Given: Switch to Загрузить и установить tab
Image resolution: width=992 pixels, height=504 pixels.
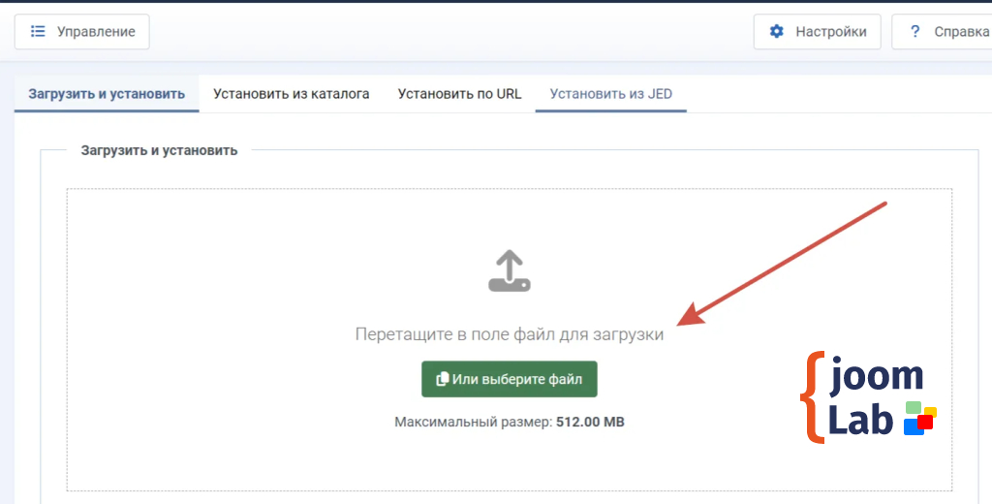Looking at the screenshot, I should pyautogui.click(x=107, y=94).
